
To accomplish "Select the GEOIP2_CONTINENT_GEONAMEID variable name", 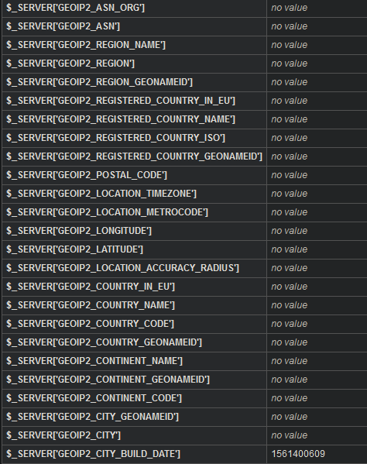I will coord(108,380).
